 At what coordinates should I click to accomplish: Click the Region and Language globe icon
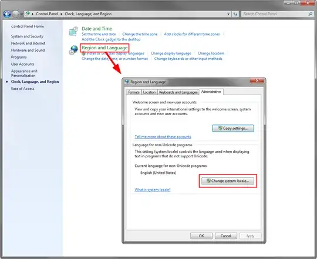[x=73, y=50]
